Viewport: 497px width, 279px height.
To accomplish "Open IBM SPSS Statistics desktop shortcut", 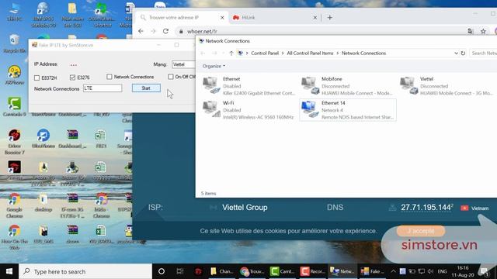I will (x=43, y=14).
